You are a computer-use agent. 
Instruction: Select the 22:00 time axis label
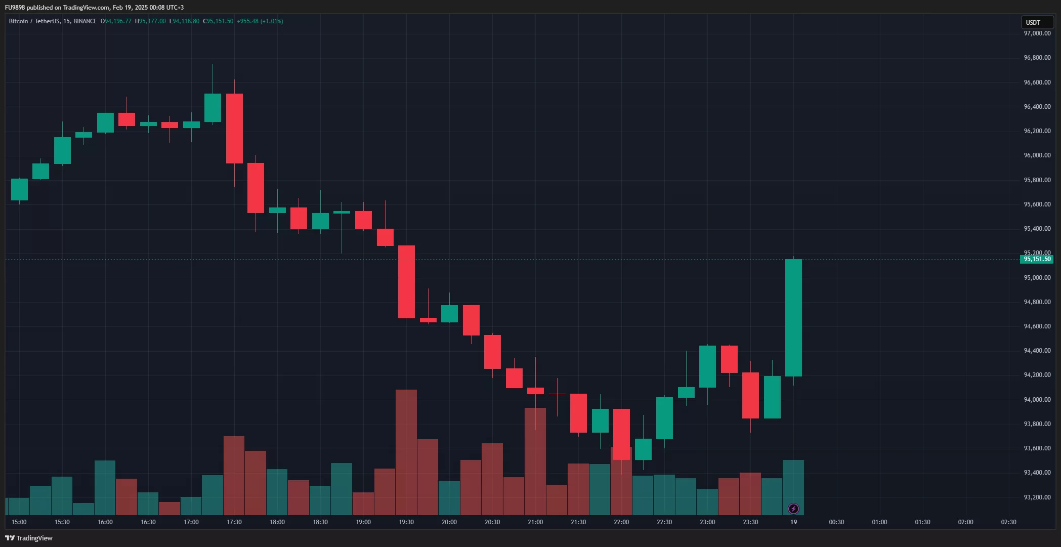[x=621, y=522]
